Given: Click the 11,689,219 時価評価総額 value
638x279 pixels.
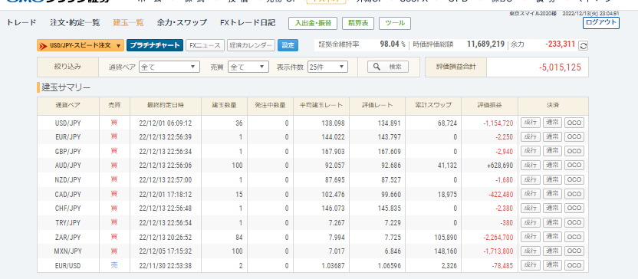Looking at the screenshot, I should point(485,44).
